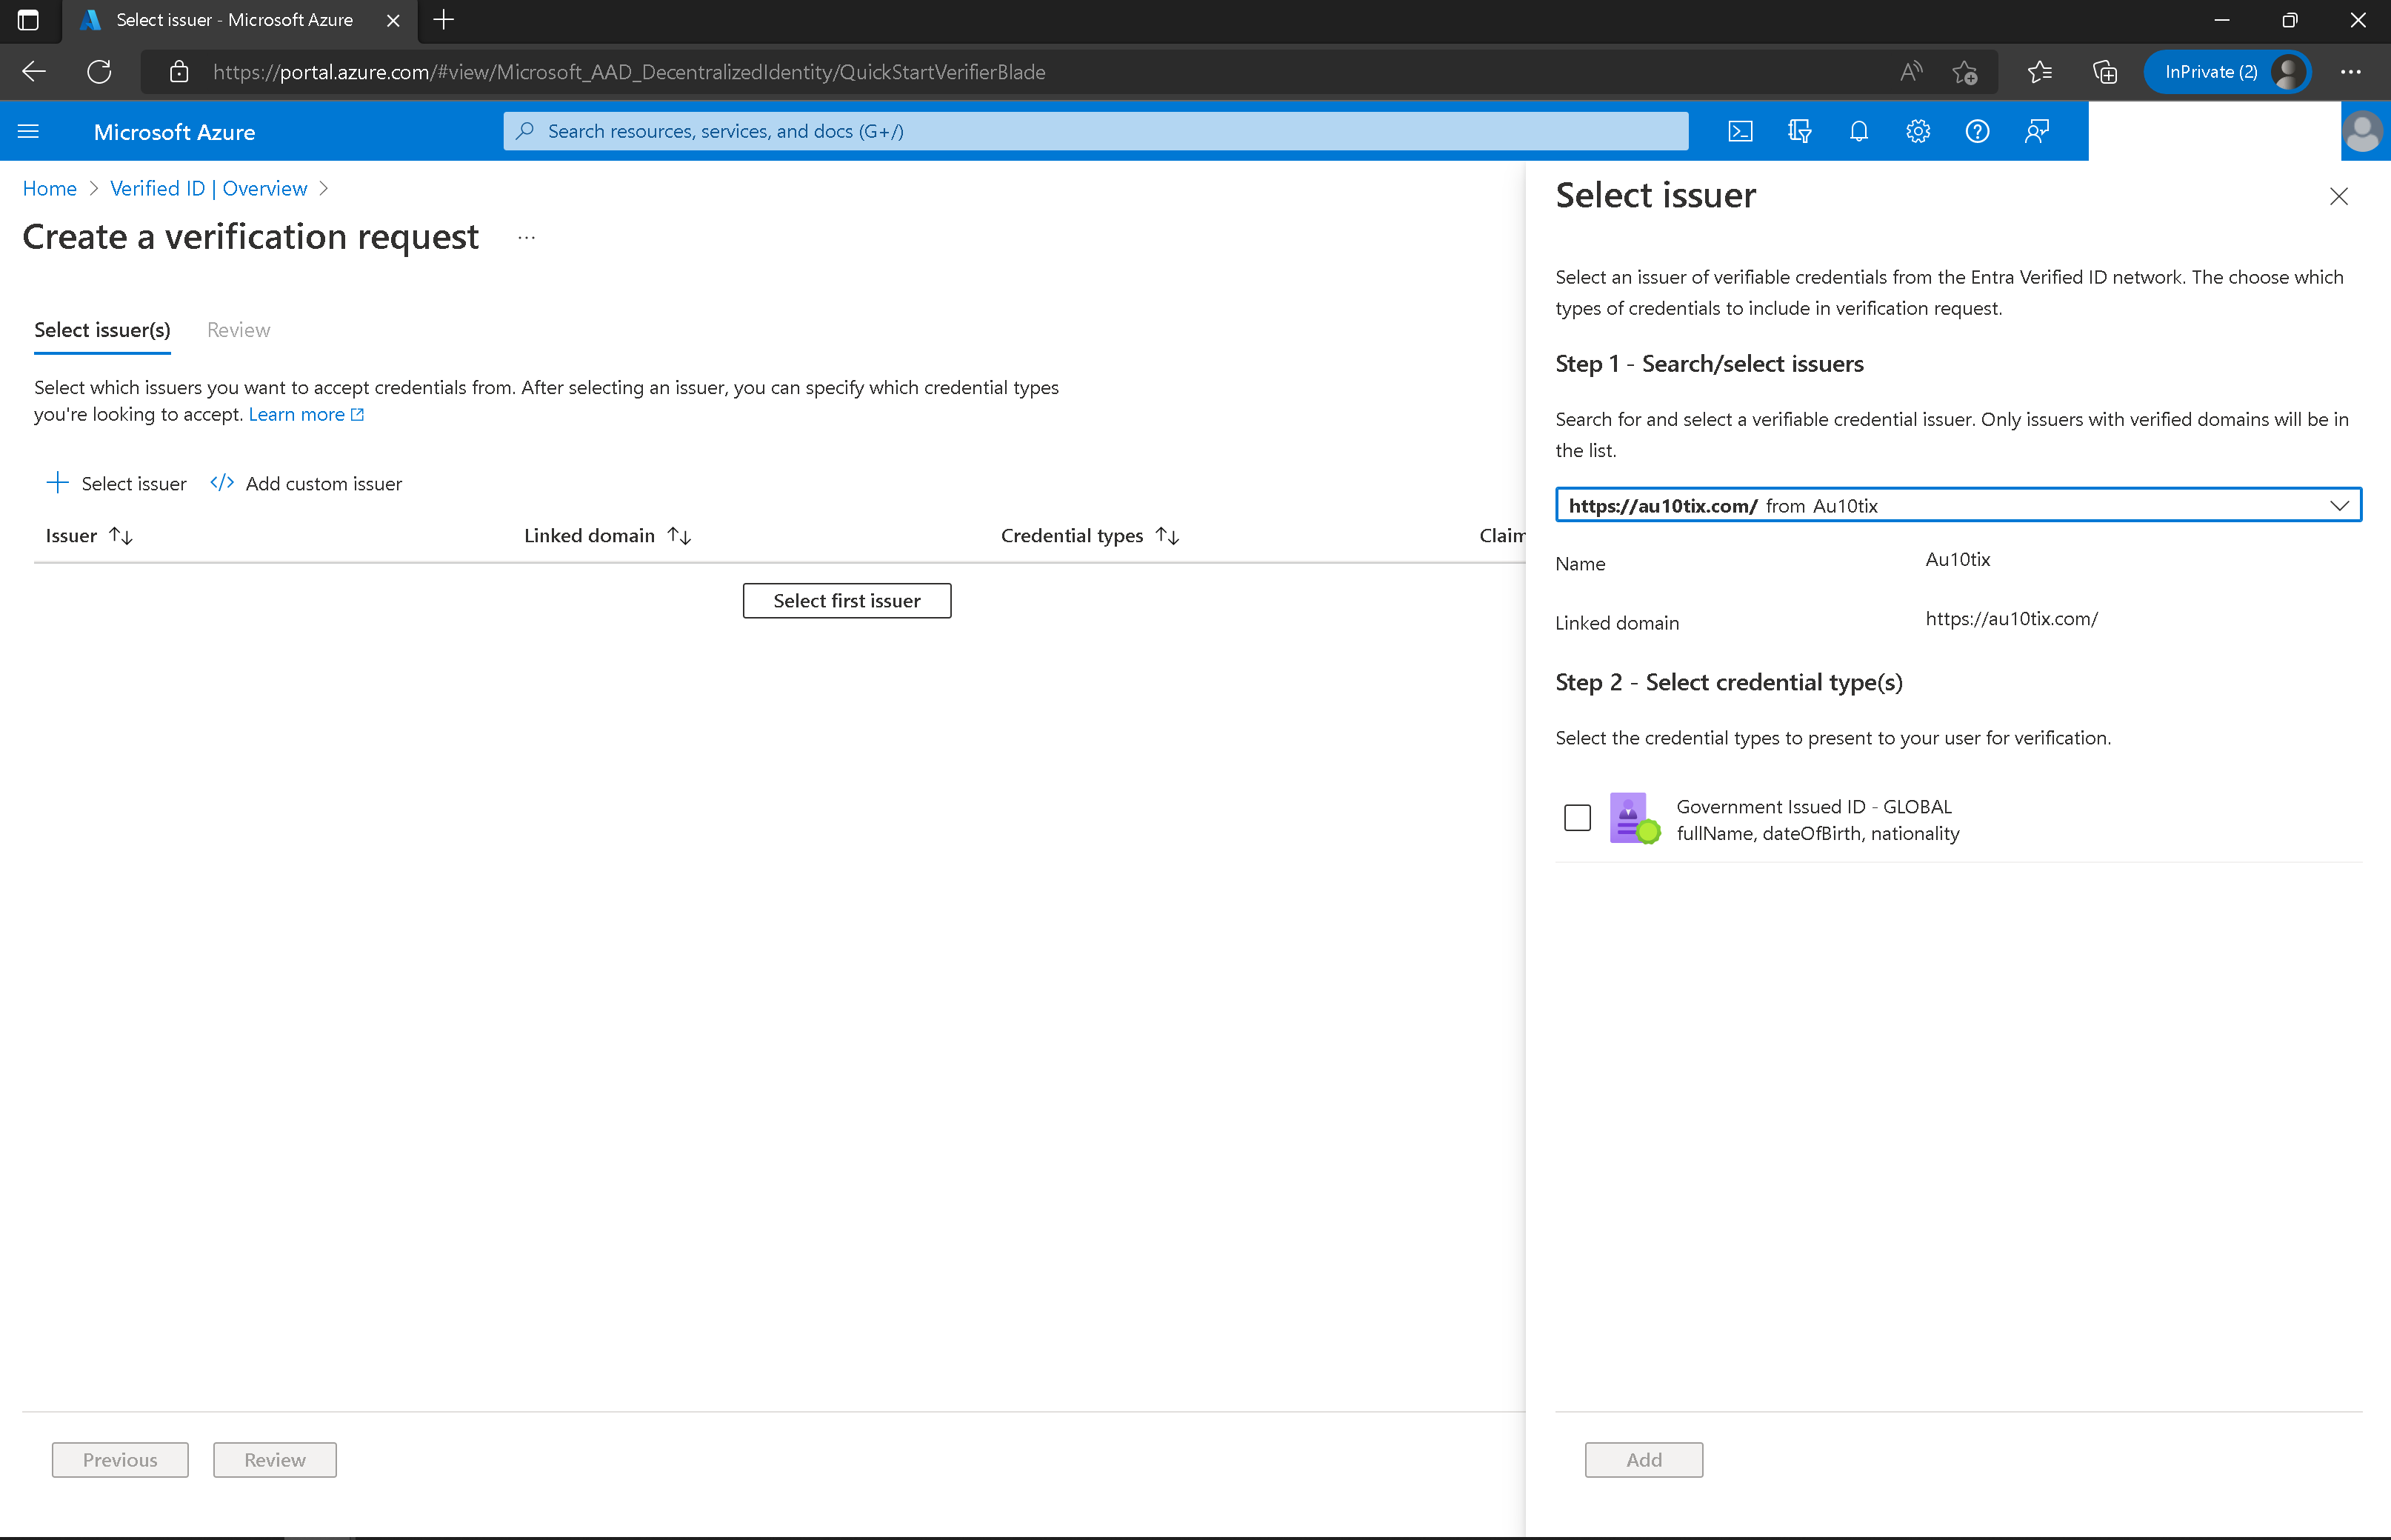Switch to the Review tab

[237, 329]
